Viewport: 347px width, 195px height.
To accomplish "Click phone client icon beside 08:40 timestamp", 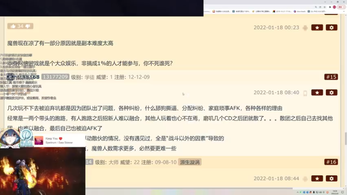I will 305,93.
